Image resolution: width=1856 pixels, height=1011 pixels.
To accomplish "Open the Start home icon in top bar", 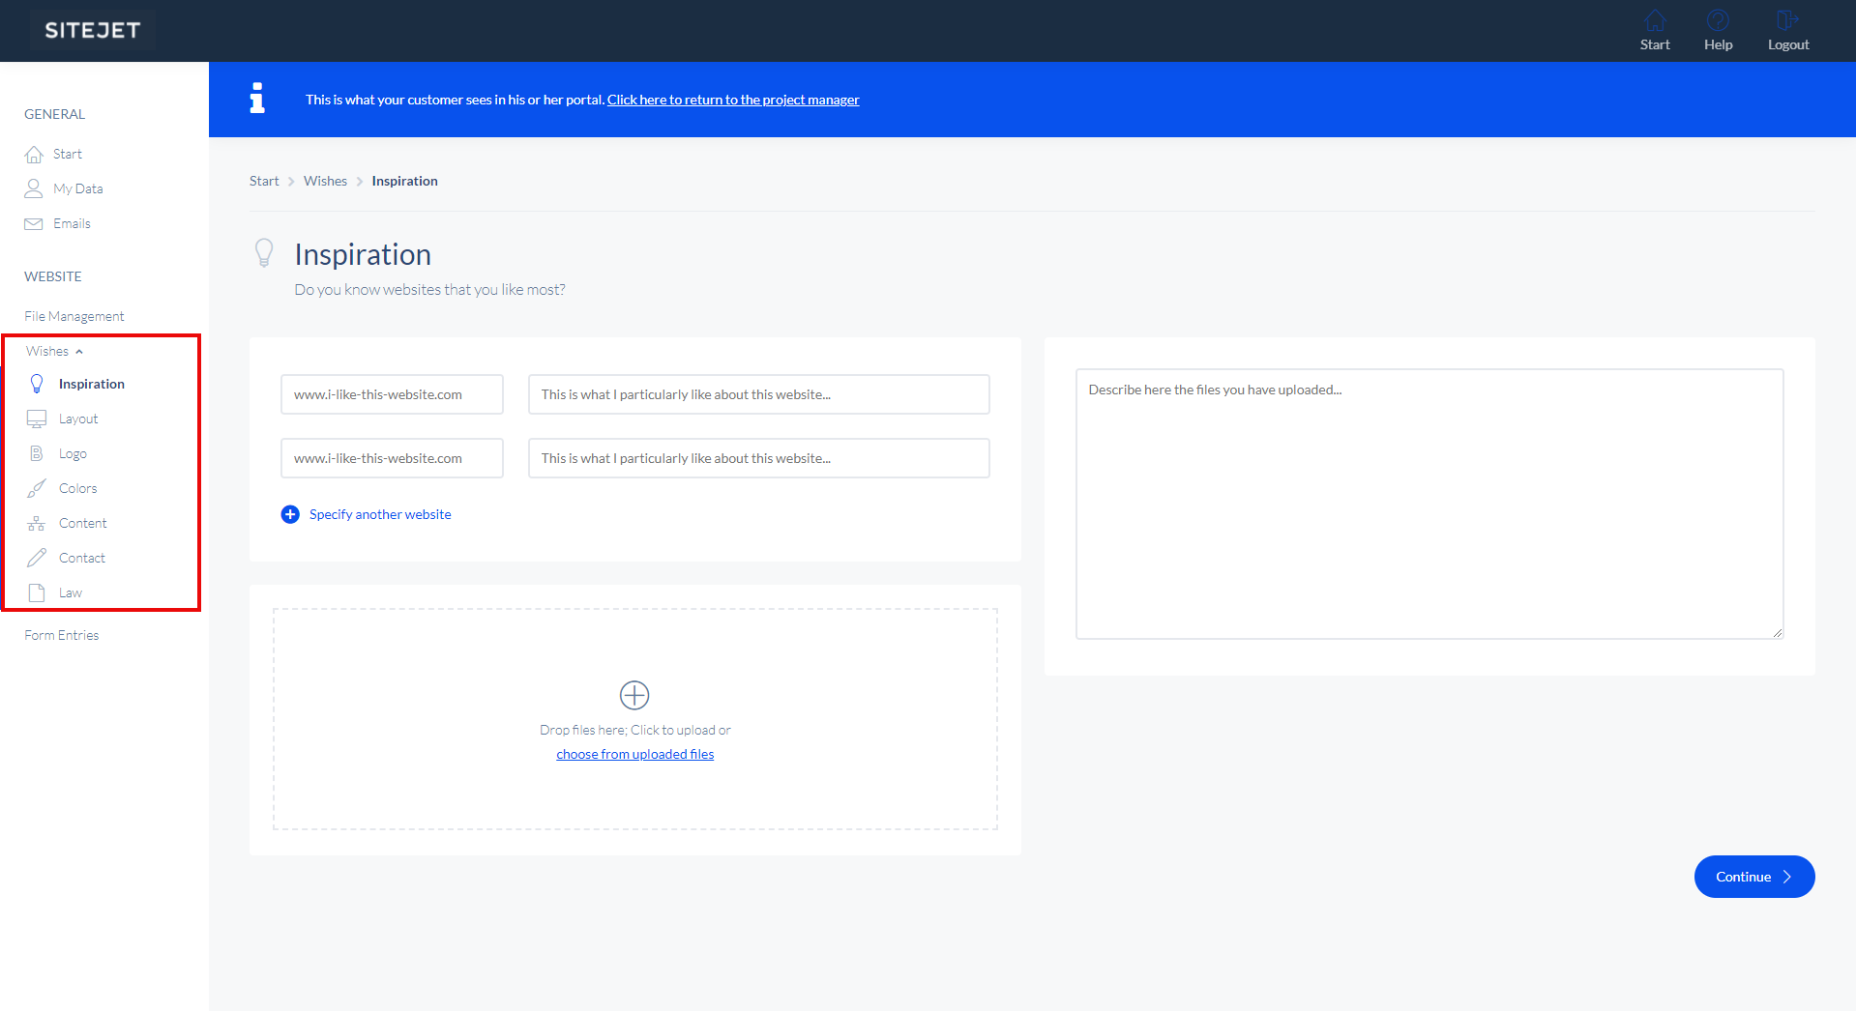I will coord(1655,20).
